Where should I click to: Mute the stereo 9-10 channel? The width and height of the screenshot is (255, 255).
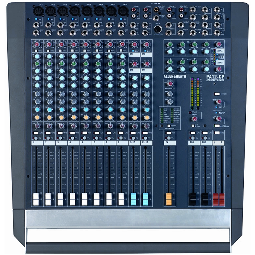[133, 133]
